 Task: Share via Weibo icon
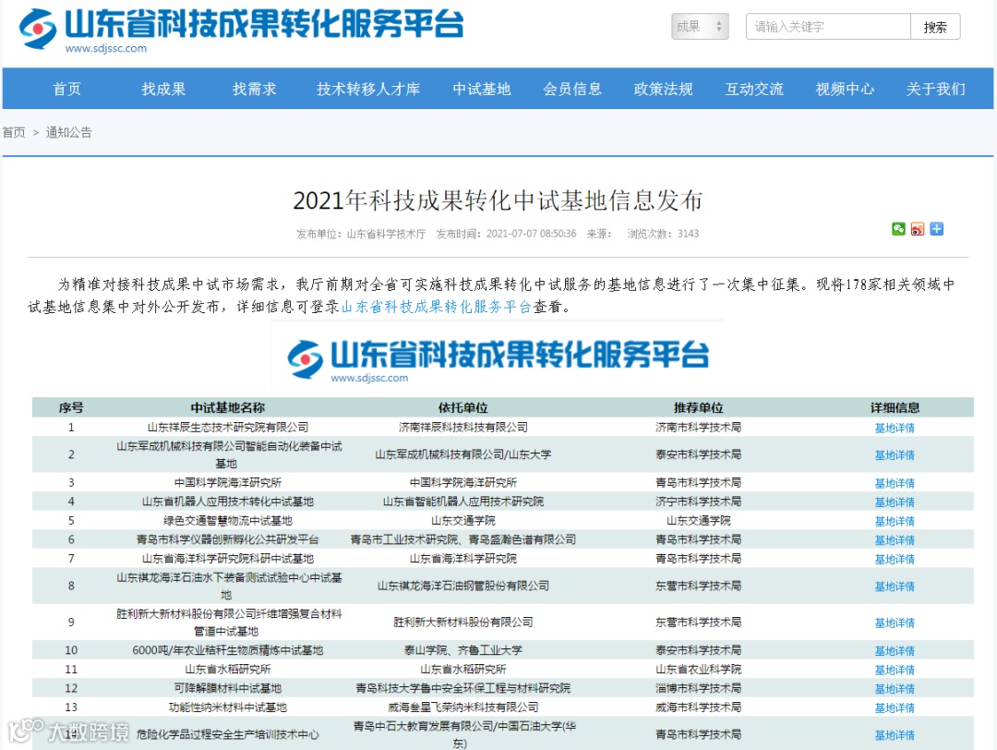pyautogui.click(x=917, y=229)
